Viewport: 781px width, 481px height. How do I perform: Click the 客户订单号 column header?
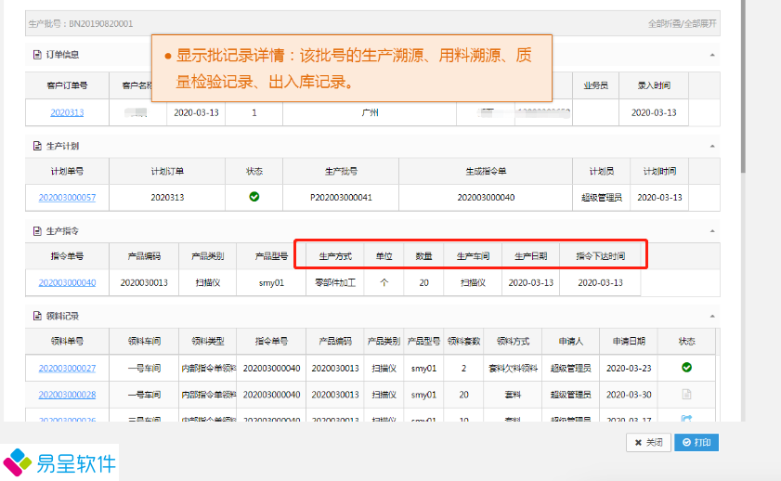click(67, 85)
